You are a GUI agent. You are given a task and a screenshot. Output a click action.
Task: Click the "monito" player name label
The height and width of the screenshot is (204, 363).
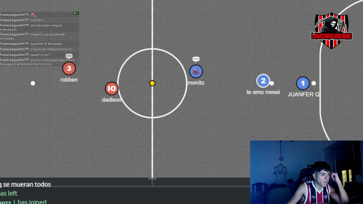(x=196, y=83)
